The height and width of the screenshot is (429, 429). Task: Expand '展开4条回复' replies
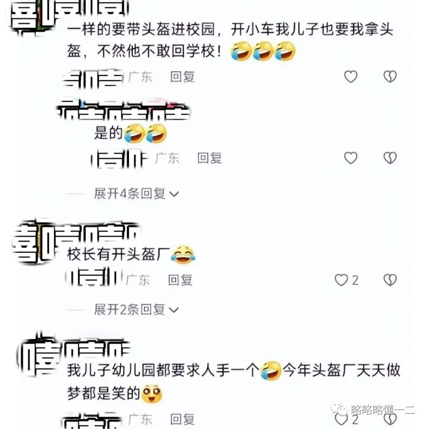(x=136, y=194)
